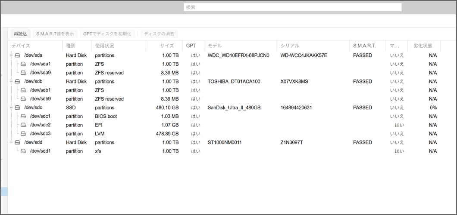Collapse the /dev/sdc tree node
The width and height of the screenshot is (457, 215).
11,108
